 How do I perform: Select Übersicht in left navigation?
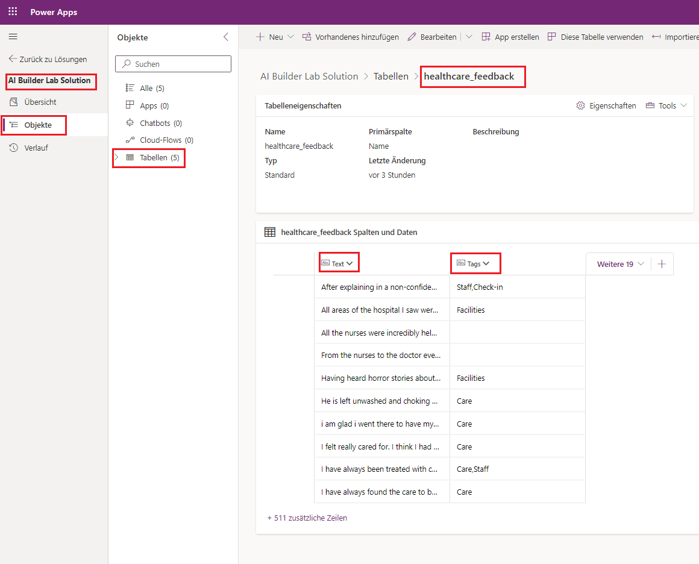(x=40, y=102)
